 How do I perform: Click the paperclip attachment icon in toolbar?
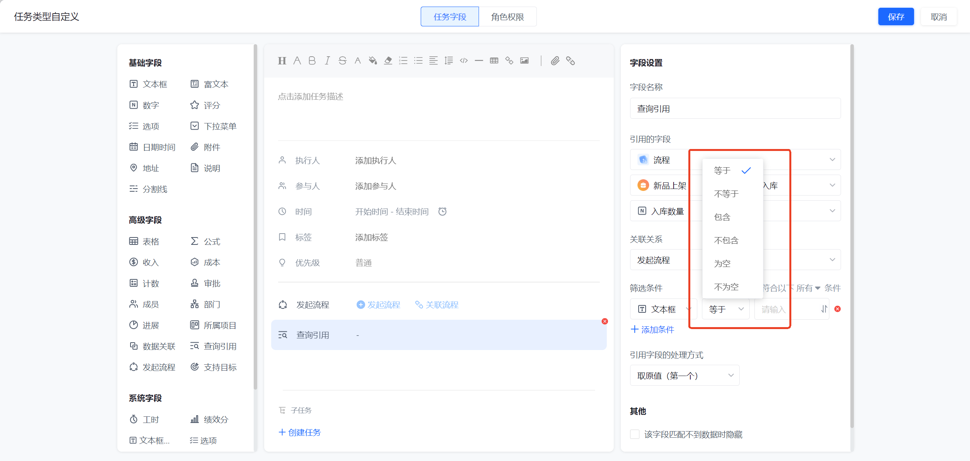555,61
